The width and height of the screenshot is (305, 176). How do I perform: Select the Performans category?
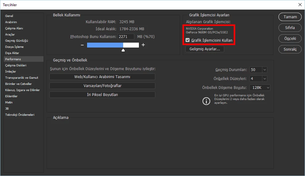click(23, 59)
